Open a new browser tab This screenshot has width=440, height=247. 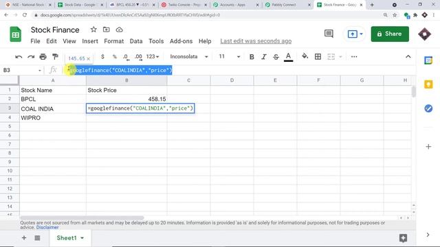[x=372, y=5]
